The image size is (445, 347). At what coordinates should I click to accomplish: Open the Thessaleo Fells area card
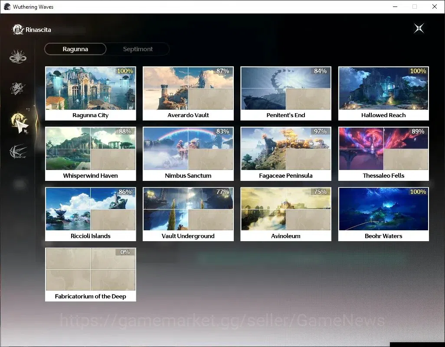[383, 154]
